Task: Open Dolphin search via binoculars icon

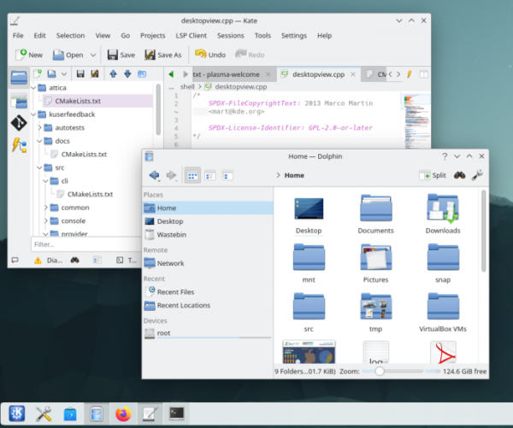Action: [x=458, y=175]
